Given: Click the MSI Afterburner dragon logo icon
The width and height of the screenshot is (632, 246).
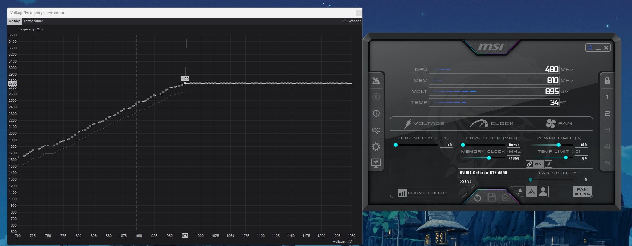Looking at the screenshot, I should (376, 81).
